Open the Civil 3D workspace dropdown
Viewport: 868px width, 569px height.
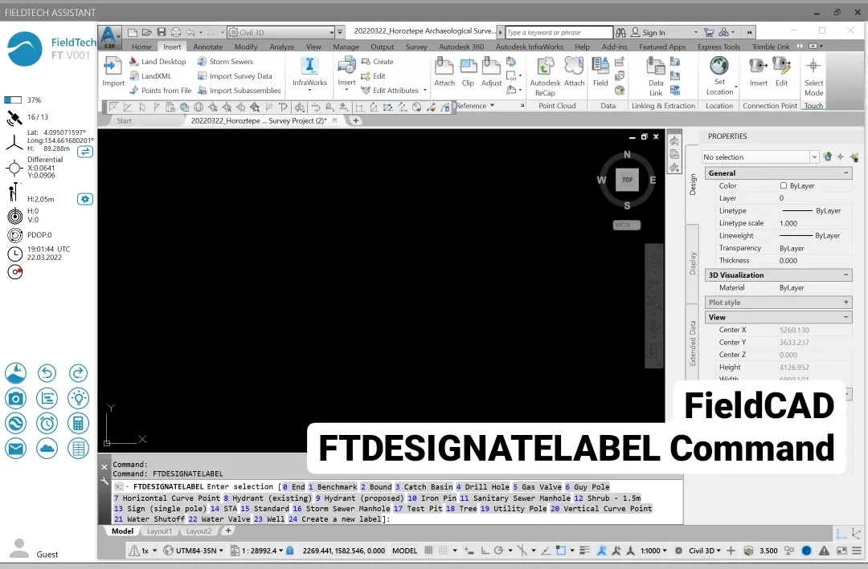click(x=281, y=32)
